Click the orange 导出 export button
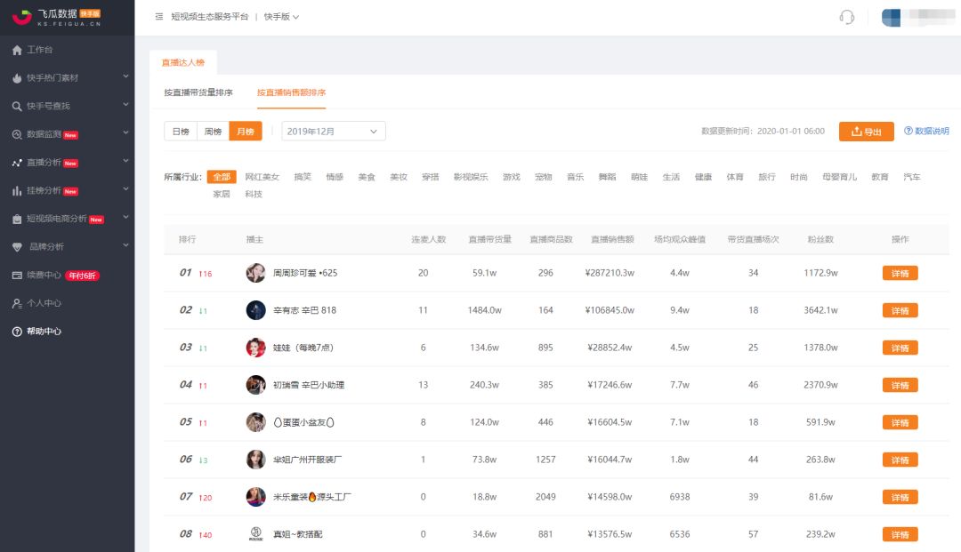961x552 pixels. (x=866, y=132)
